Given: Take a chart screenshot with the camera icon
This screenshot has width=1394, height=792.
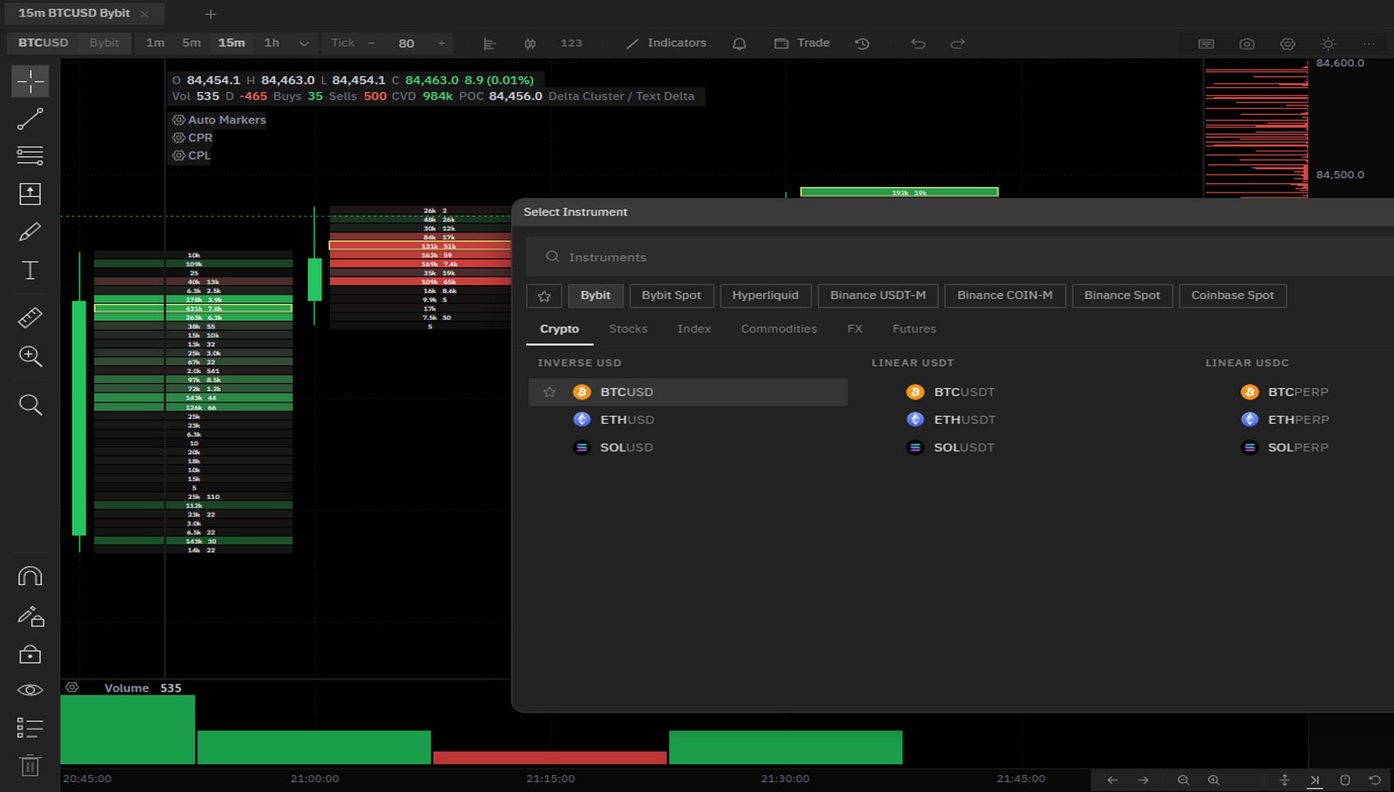Looking at the screenshot, I should [x=1247, y=44].
